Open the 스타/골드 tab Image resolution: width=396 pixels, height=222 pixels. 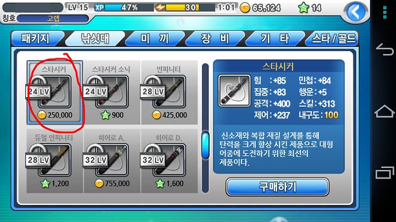(x=333, y=38)
